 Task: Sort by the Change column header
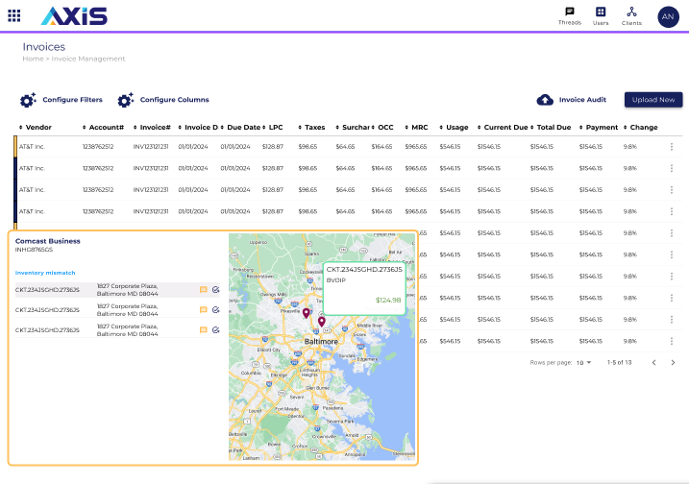tap(641, 128)
